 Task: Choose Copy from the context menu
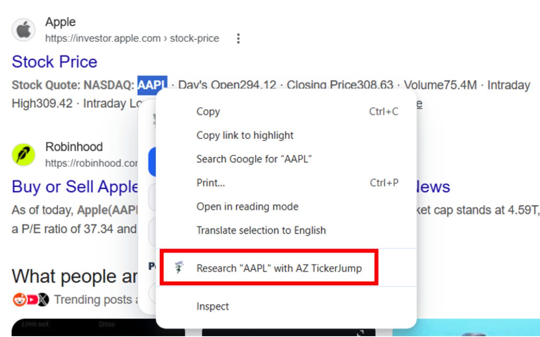pyautogui.click(x=286, y=112)
